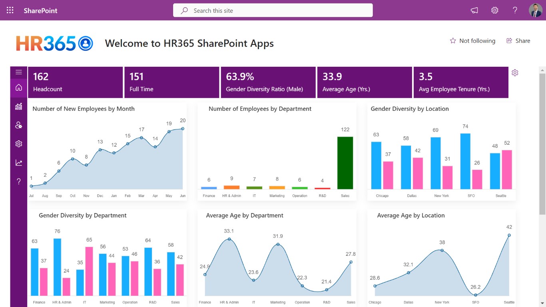Open the bar chart reports icon in sidebar

[18, 106]
